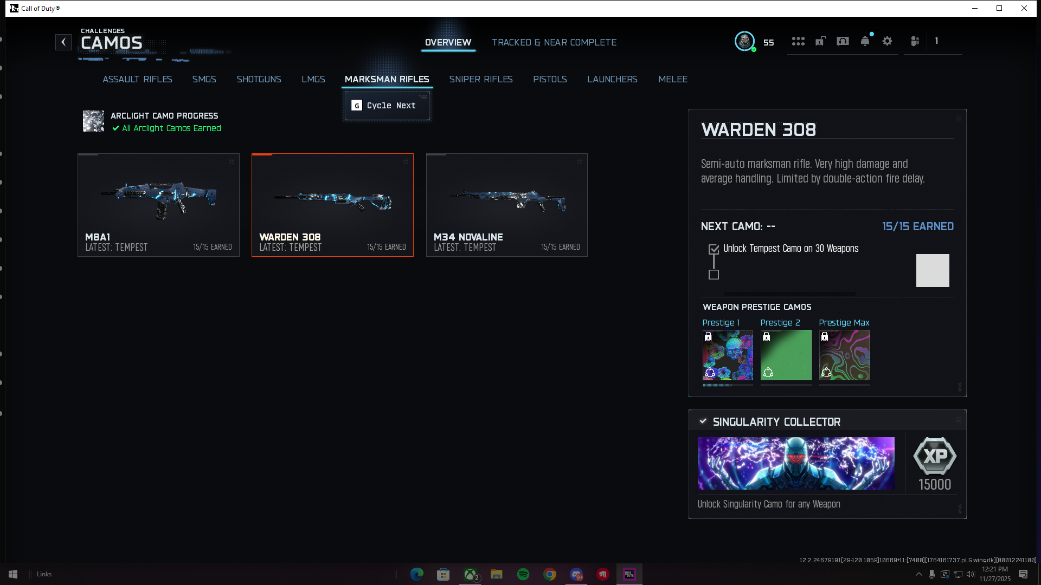Open the Windows action center
The width and height of the screenshot is (1041, 585).
click(x=1023, y=574)
